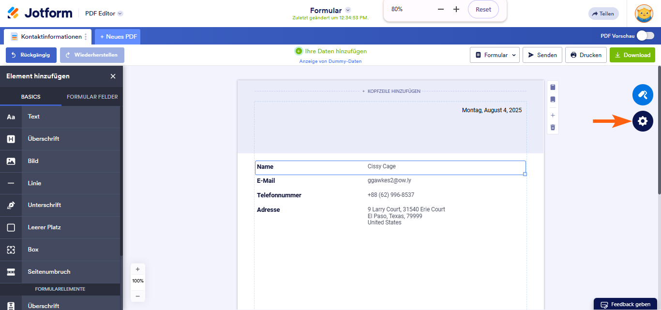Expand the Formular title dropdown
Viewport: 661px width, 310px height.
pos(348,10)
